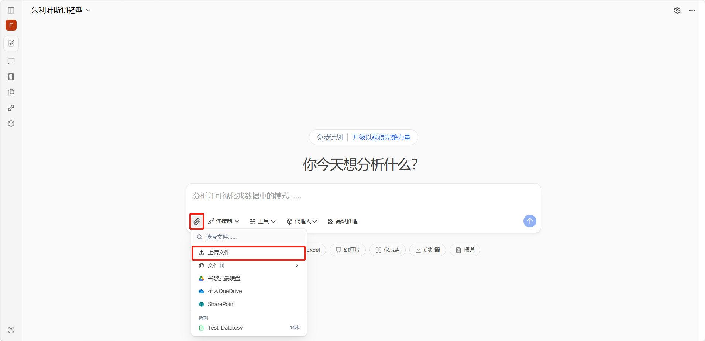Open the agents cube icon in the sidebar
The image size is (705, 341).
(x=11, y=123)
